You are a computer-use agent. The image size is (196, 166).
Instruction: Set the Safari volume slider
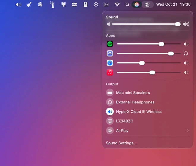coord(149,63)
